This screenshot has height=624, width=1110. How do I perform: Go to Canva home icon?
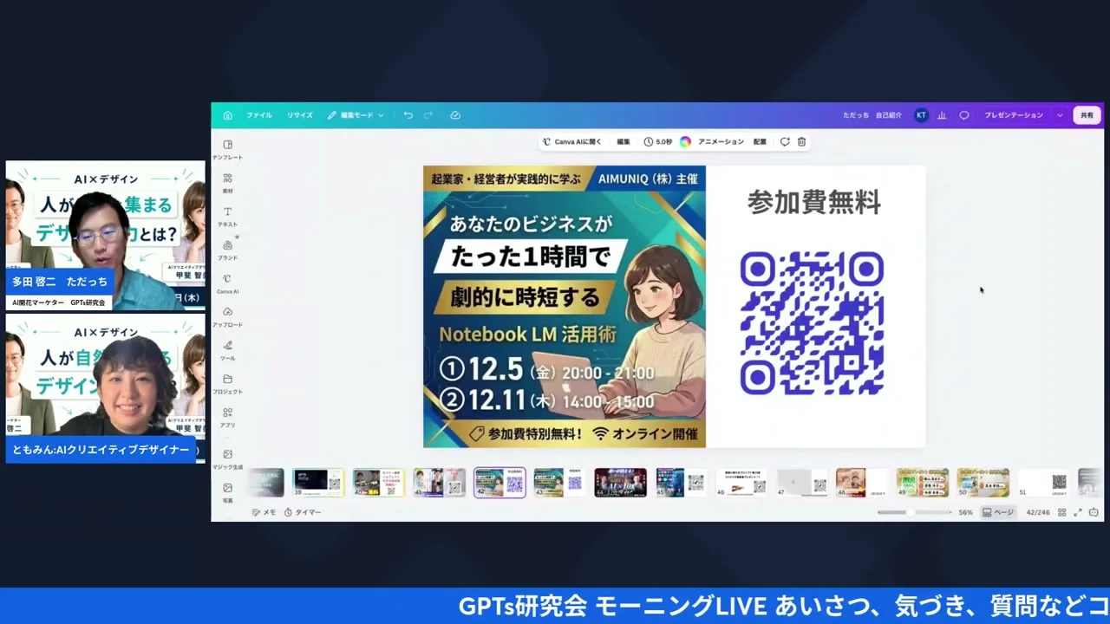228,115
